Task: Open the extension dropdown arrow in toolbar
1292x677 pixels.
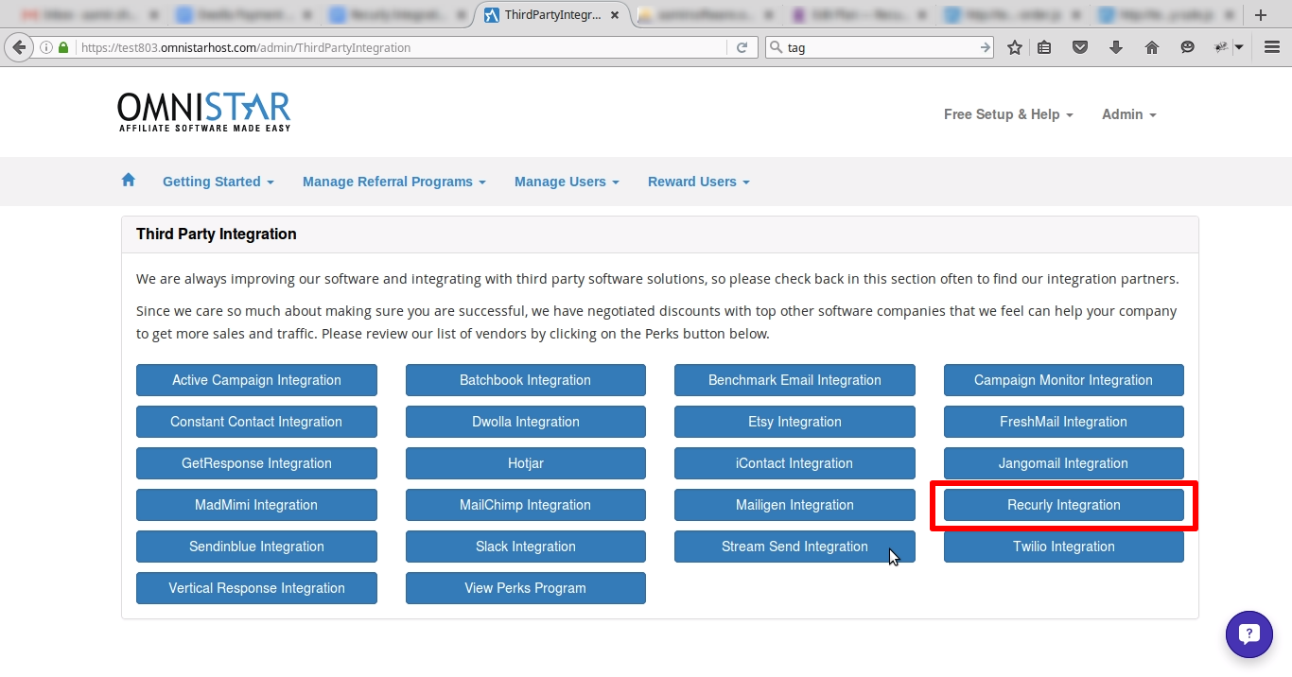Action: tap(1239, 47)
